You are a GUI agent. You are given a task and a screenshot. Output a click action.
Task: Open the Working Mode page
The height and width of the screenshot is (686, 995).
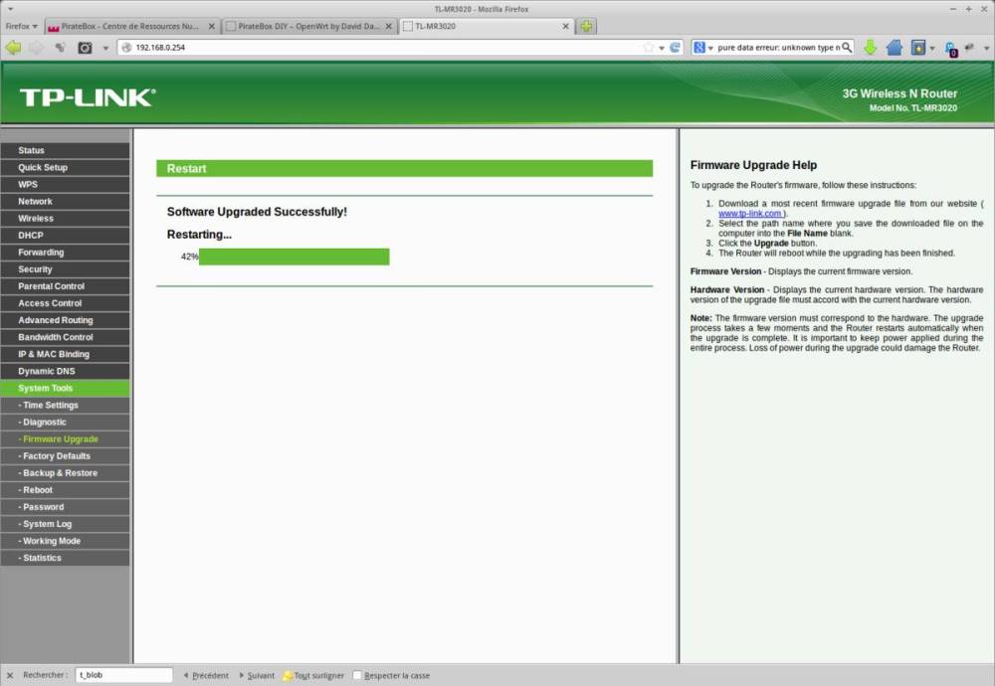click(x=65, y=541)
